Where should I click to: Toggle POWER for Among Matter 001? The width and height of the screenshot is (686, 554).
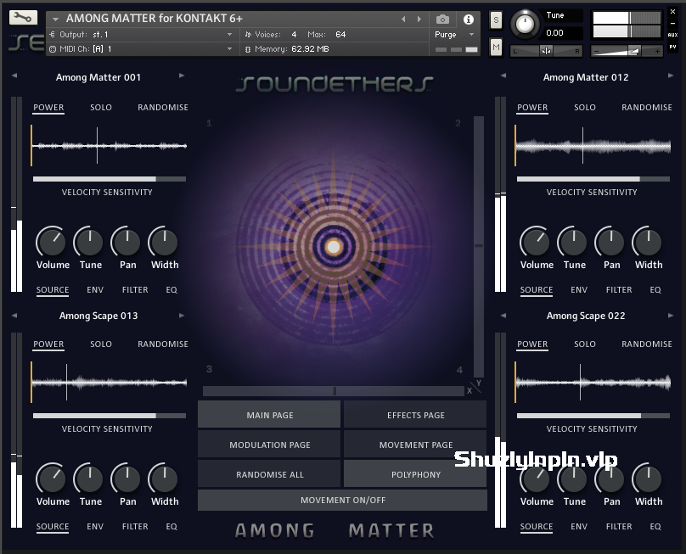click(48, 108)
